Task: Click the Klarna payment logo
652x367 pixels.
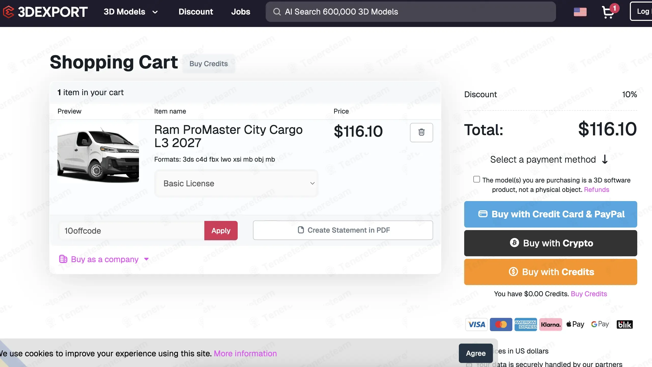Action: (550, 324)
